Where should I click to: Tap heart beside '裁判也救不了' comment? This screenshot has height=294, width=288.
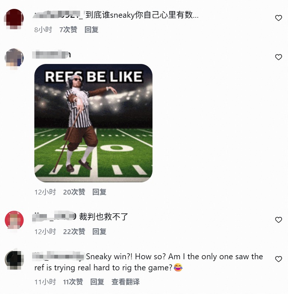pyautogui.click(x=278, y=220)
